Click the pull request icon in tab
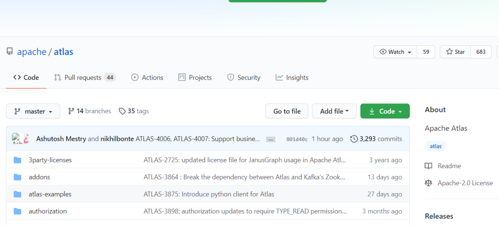Viewport: 499px width, 225px height. (x=57, y=77)
